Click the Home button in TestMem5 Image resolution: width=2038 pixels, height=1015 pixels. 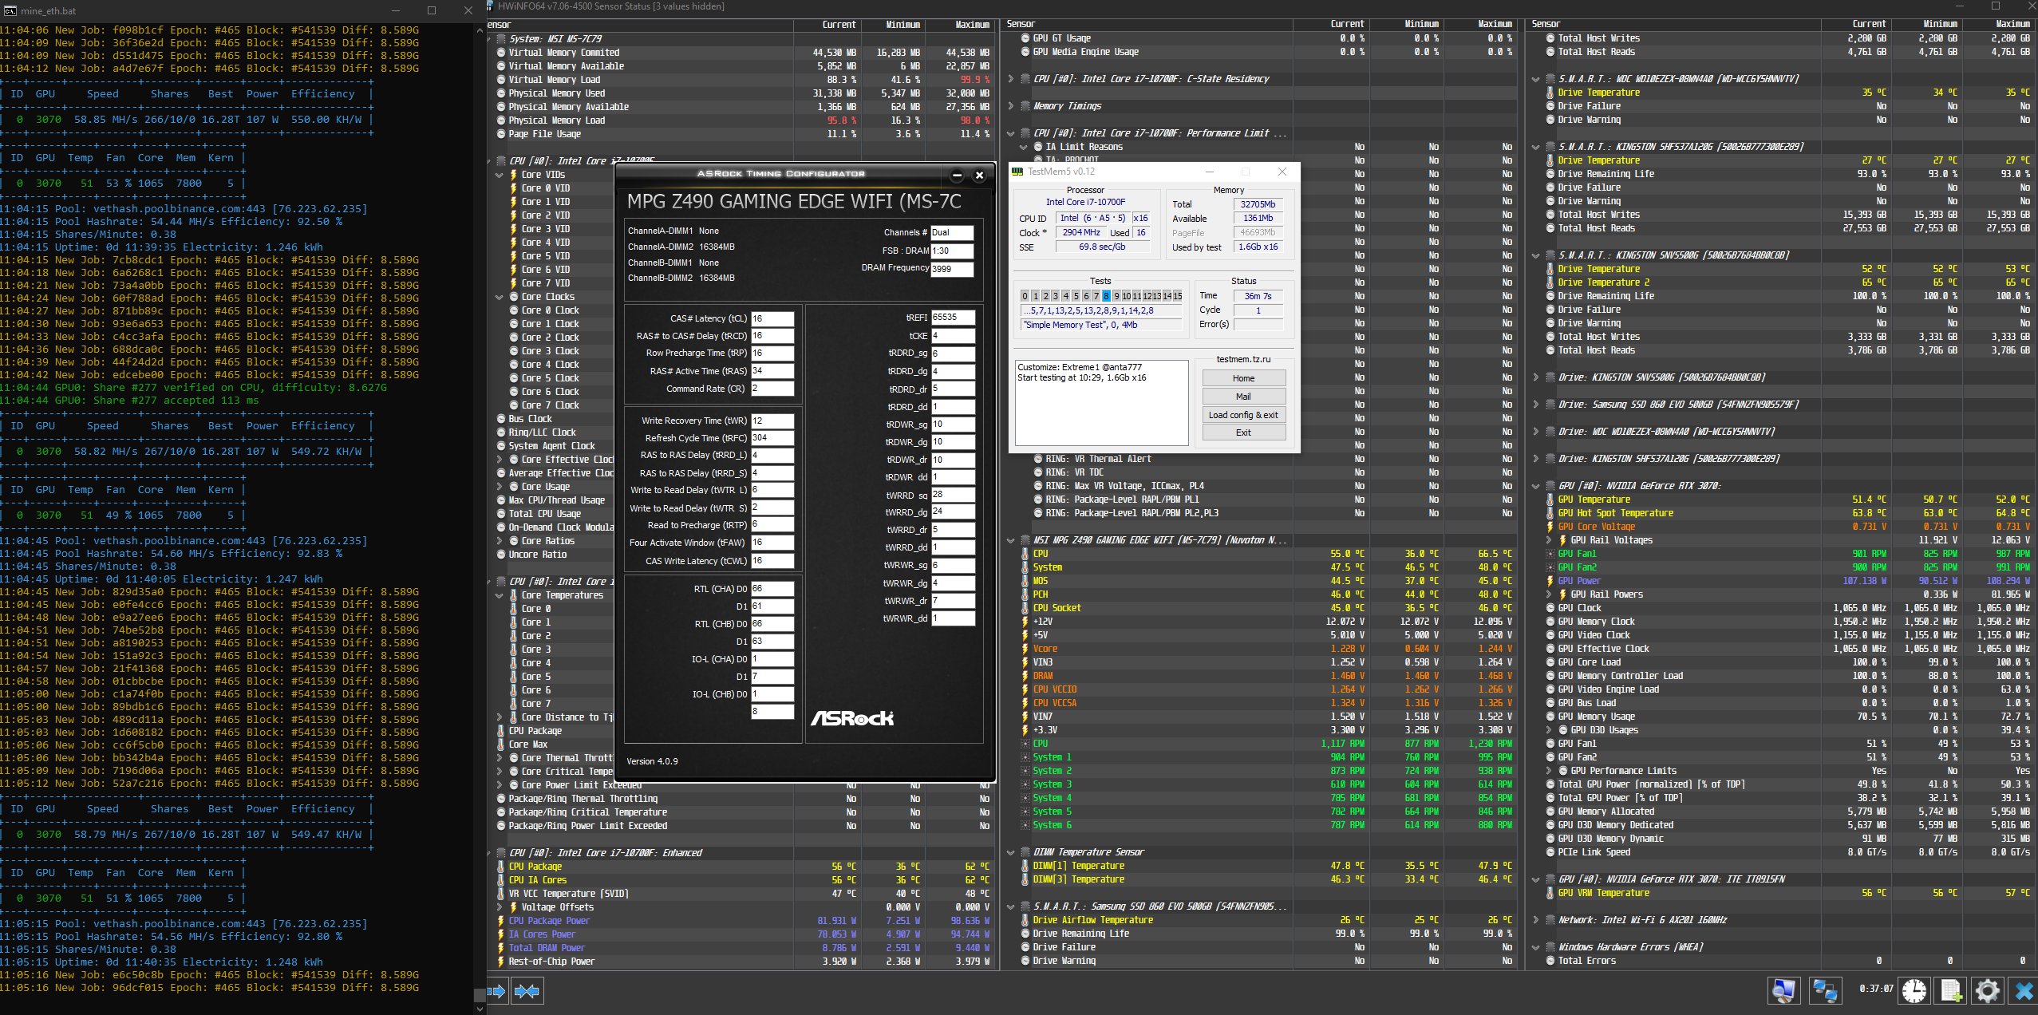pyautogui.click(x=1243, y=378)
